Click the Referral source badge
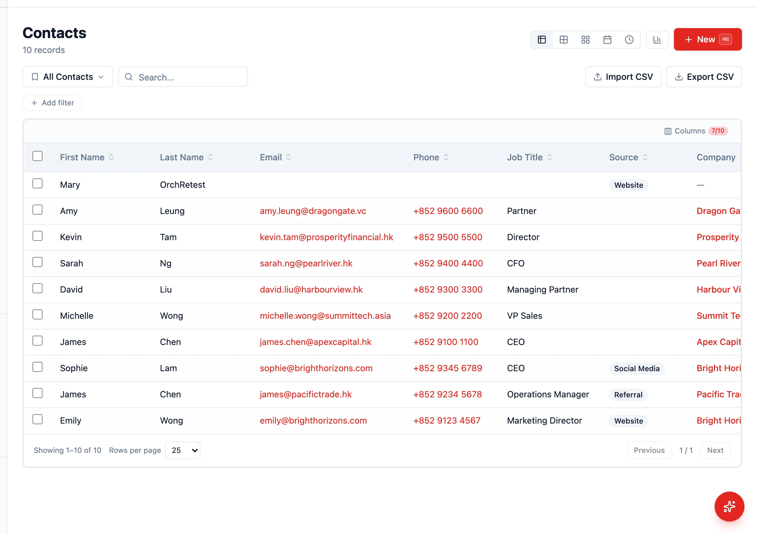Screen dimensions: 757x534 point(628,394)
